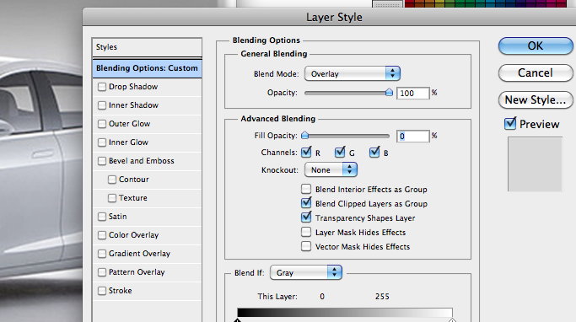Click the OK button
The image size is (576, 322).
point(536,46)
